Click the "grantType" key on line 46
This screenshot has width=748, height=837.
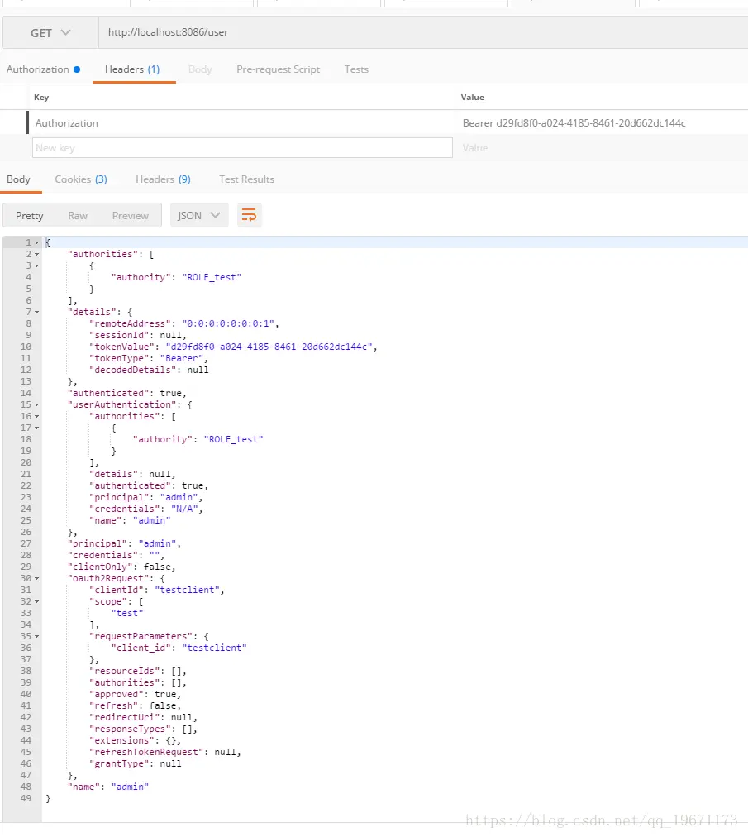120,764
